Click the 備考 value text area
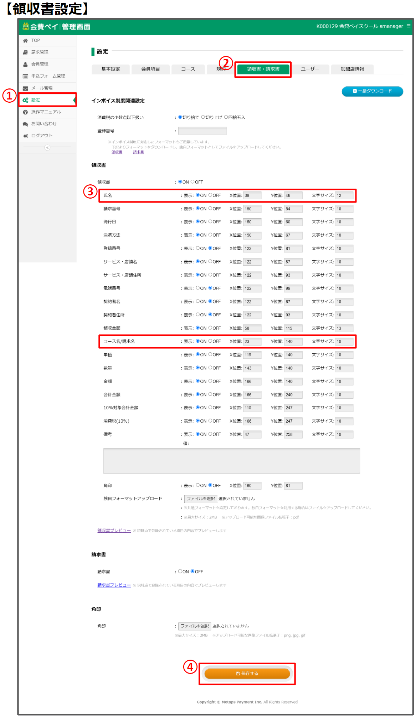Viewport: 416px width, 716px height. (231, 461)
